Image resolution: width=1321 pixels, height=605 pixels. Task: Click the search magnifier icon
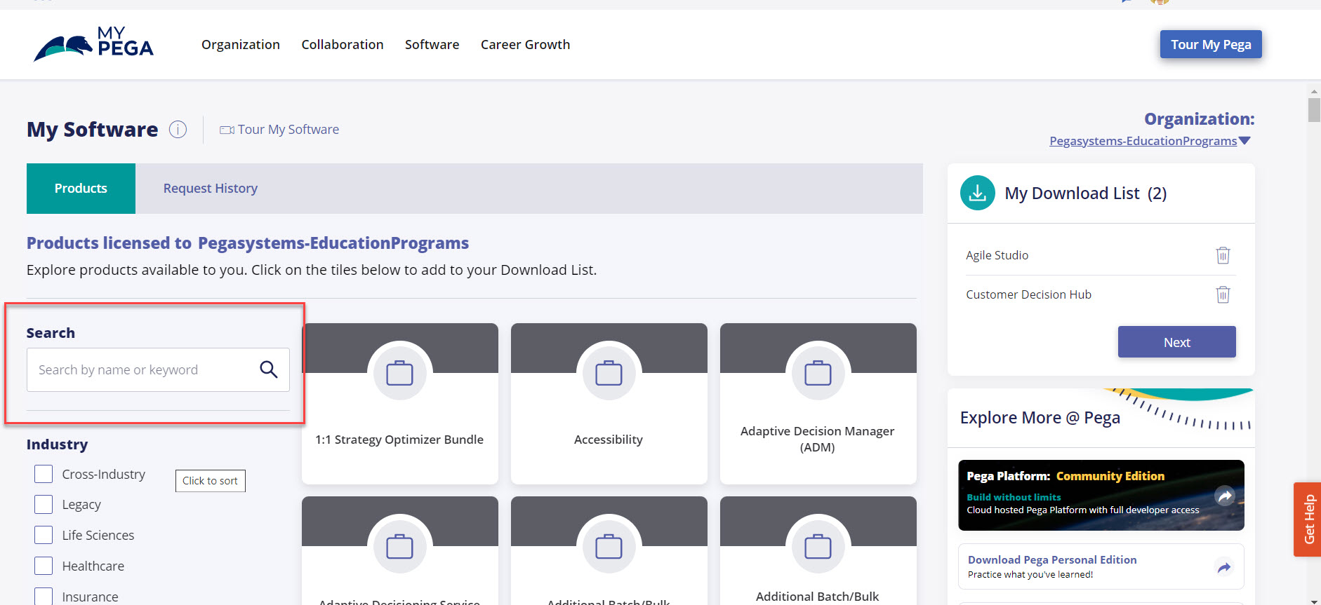pyautogui.click(x=269, y=369)
